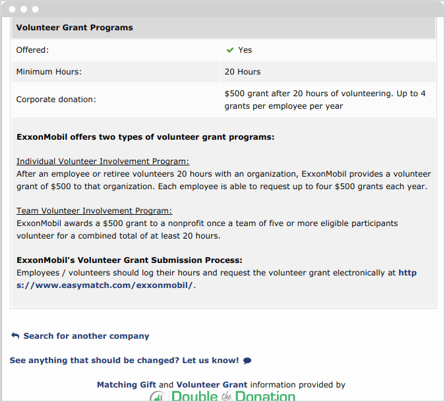Click Search for another company

coord(86,336)
